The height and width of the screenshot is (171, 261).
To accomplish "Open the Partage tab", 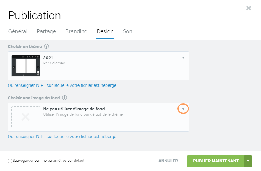I will pyautogui.click(x=46, y=31).
